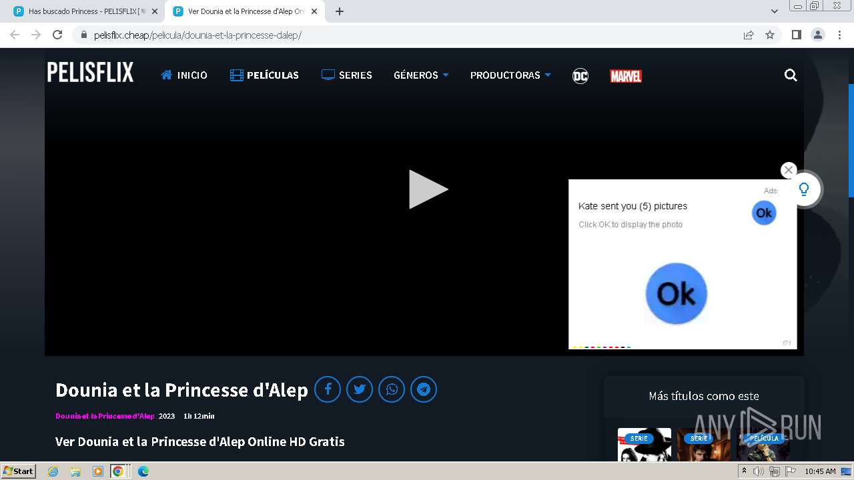Screen dimensions: 854x480
Task: Play the video in the player
Action: point(428,189)
